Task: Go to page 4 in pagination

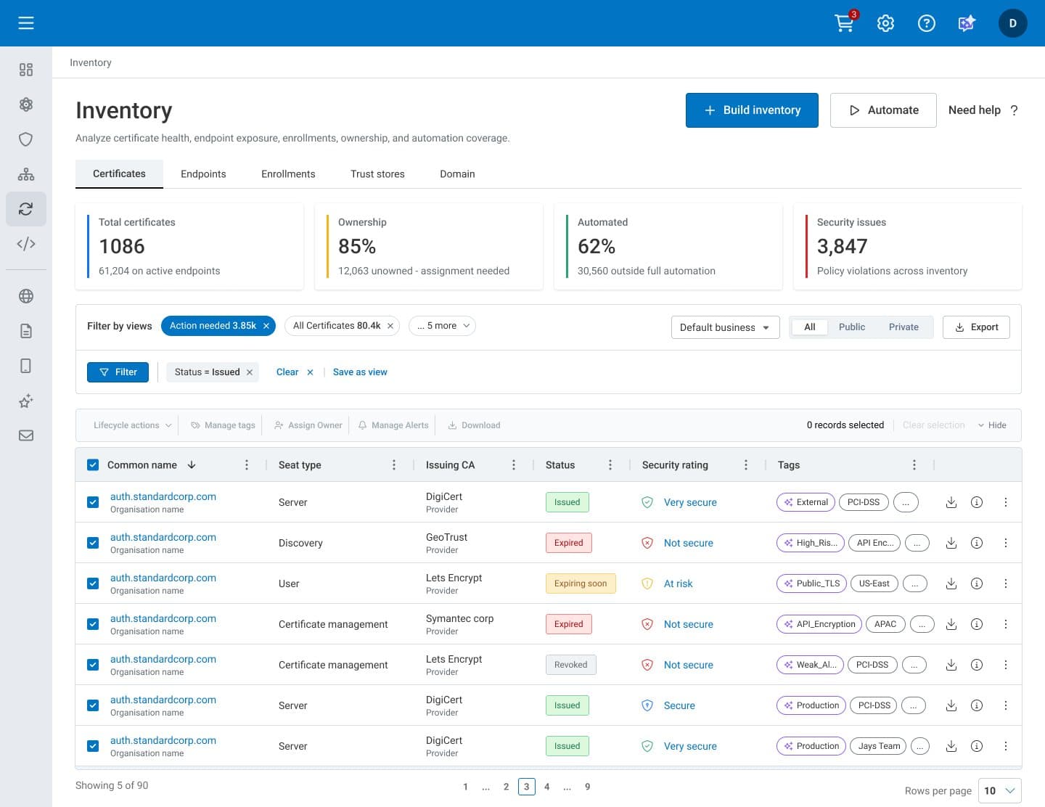Action: 547,787
